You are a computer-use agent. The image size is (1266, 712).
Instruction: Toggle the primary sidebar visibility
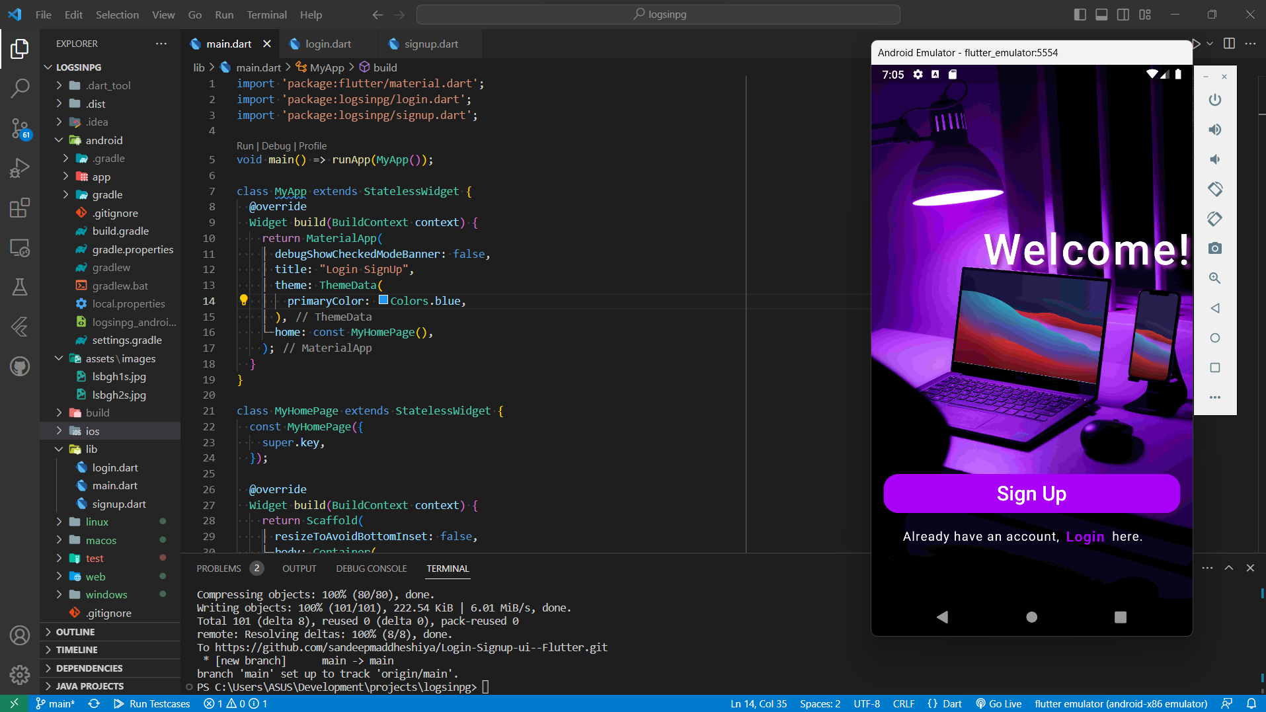[1080, 14]
